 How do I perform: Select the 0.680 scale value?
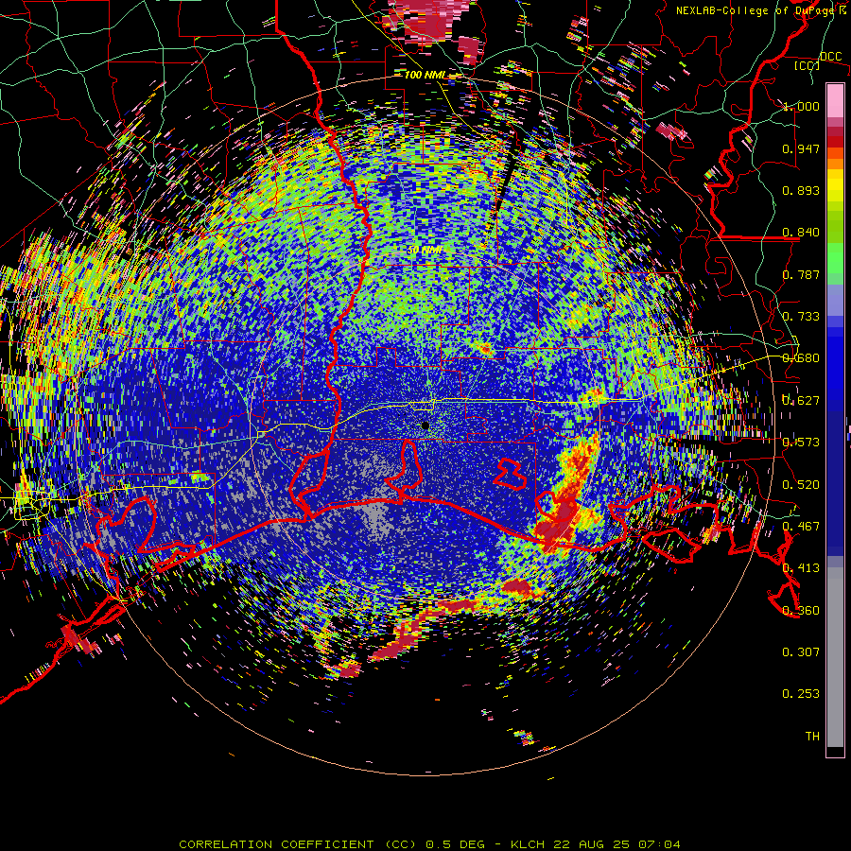pos(801,358)
